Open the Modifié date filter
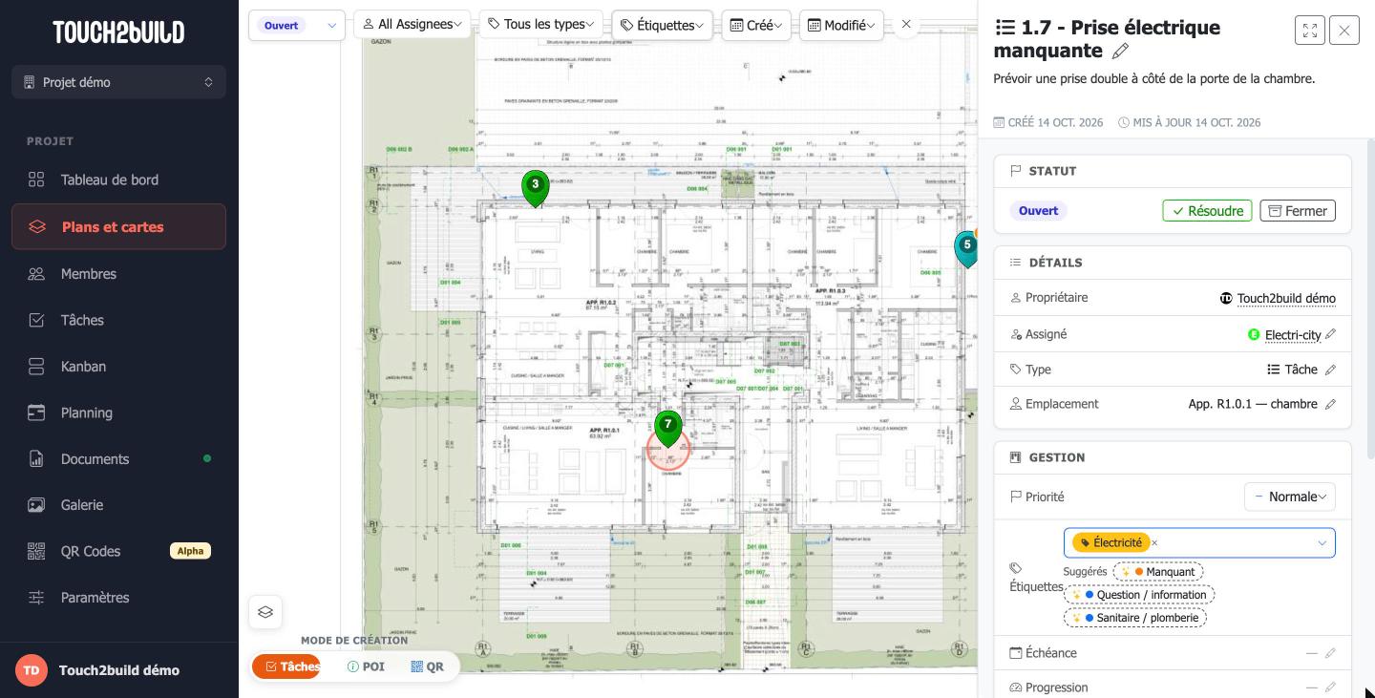1375x698 pixels. point(841,25)
